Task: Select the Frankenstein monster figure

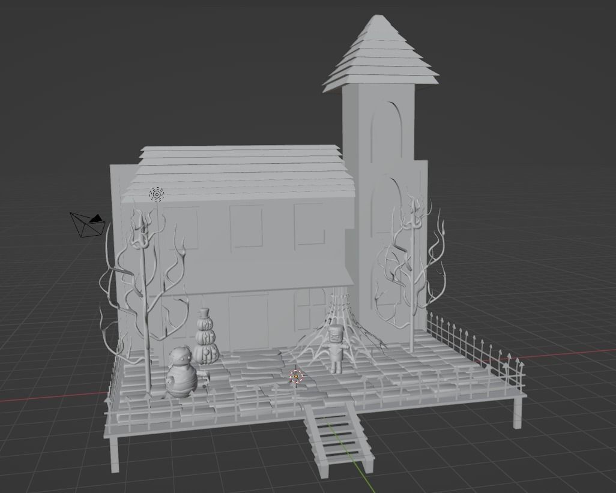Action: coord(337,348)
